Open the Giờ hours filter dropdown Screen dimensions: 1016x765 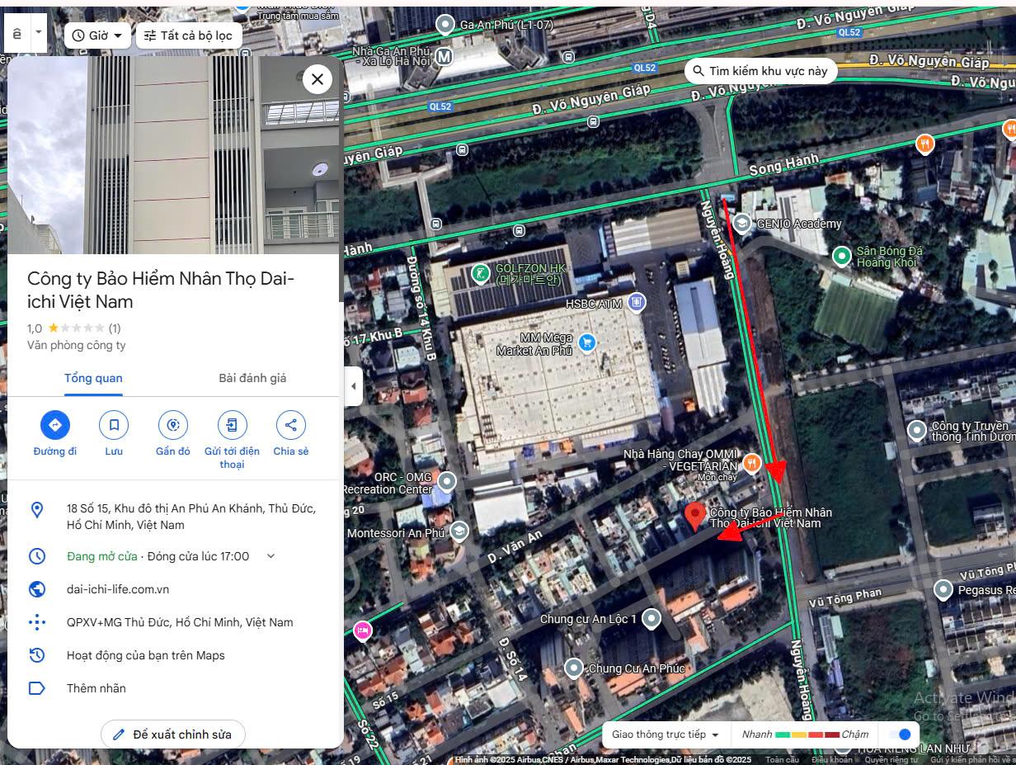click(x=97, y=35)
